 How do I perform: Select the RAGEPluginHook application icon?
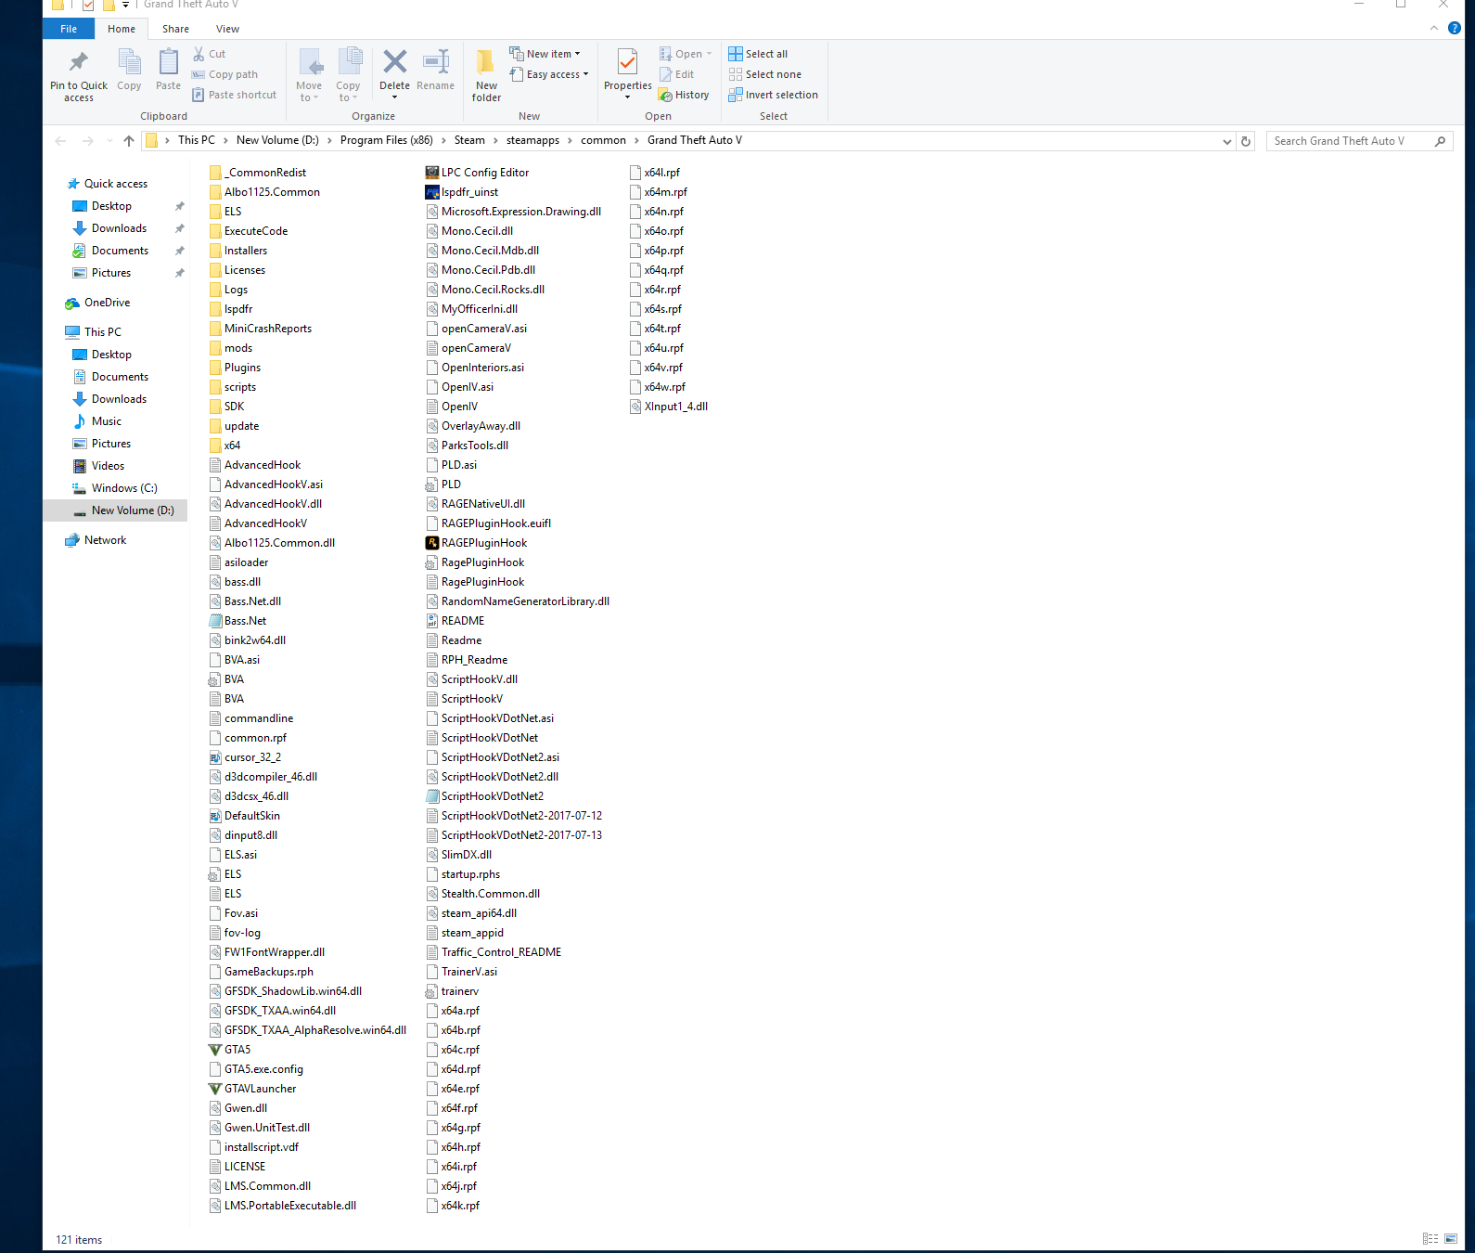pos(431,543)
